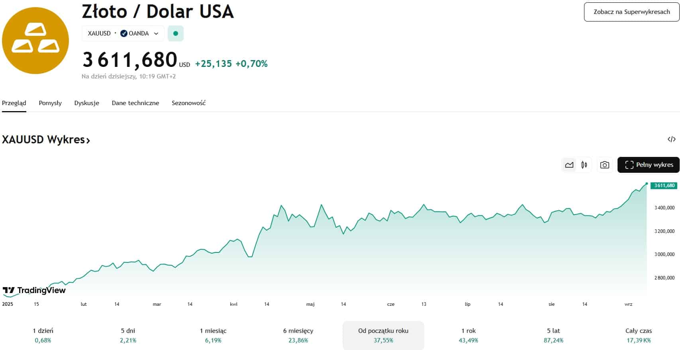Open the Pomysły tab

[x=50, y=103]
